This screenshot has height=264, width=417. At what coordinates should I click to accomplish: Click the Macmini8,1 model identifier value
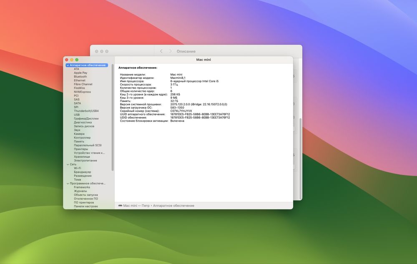coord(178,78)
